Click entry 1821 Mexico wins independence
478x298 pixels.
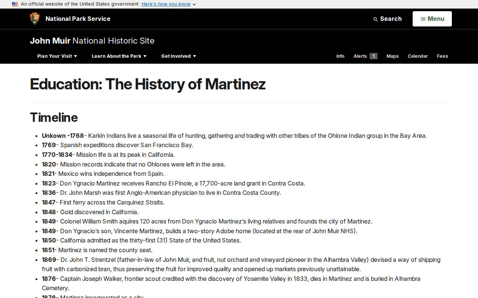[x=103, y=174]
